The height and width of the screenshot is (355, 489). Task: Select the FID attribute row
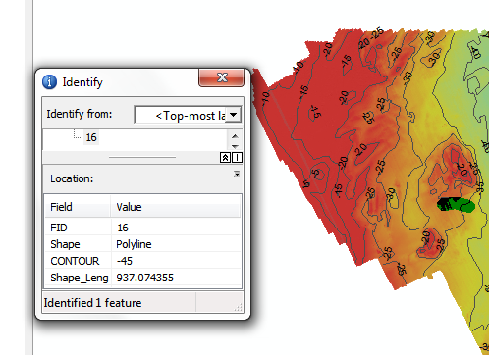pyautogui.click(x=142, y=228)
